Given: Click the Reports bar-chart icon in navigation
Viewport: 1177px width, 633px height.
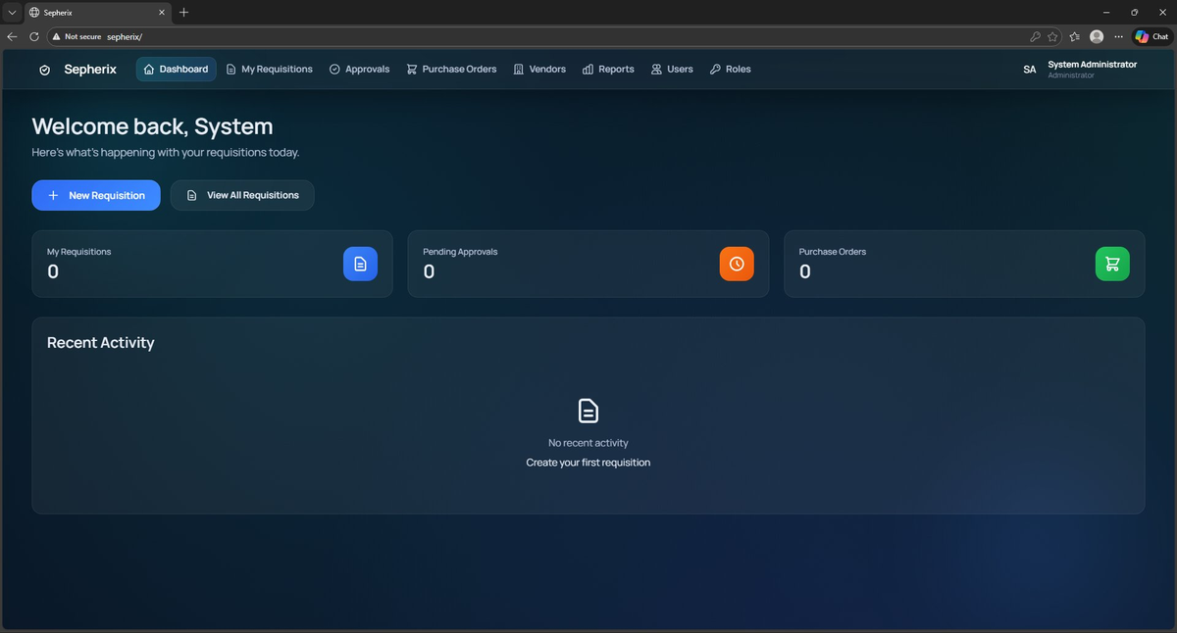Looking at the screenshot, I should (588, 69).
